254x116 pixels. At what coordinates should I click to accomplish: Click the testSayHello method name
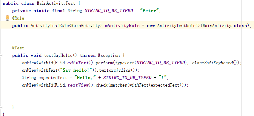(x=59, y=56)
